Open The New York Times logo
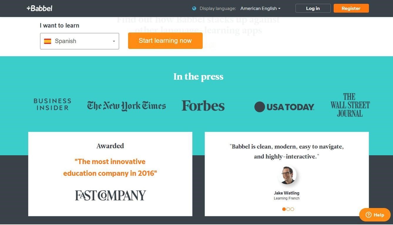 [126, 106]
